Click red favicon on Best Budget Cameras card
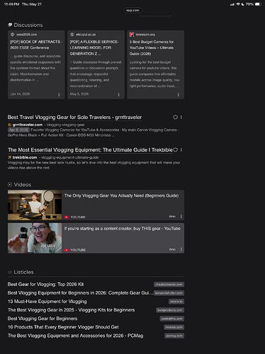 (x=132, y=35)
